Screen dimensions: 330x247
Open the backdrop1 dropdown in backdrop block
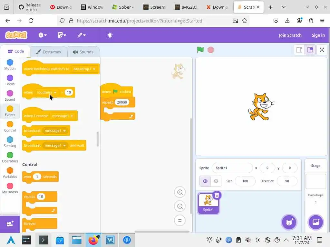[x=84, y=69]
